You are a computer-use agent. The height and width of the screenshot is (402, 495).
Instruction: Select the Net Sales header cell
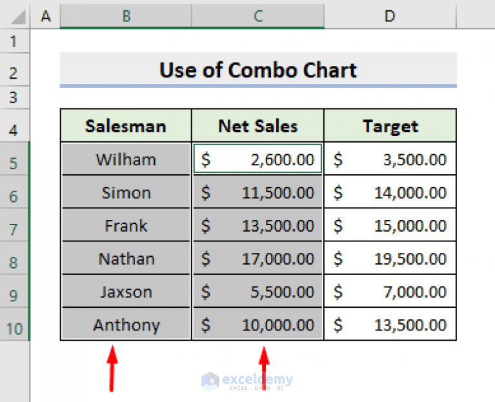tap(258, 126)
